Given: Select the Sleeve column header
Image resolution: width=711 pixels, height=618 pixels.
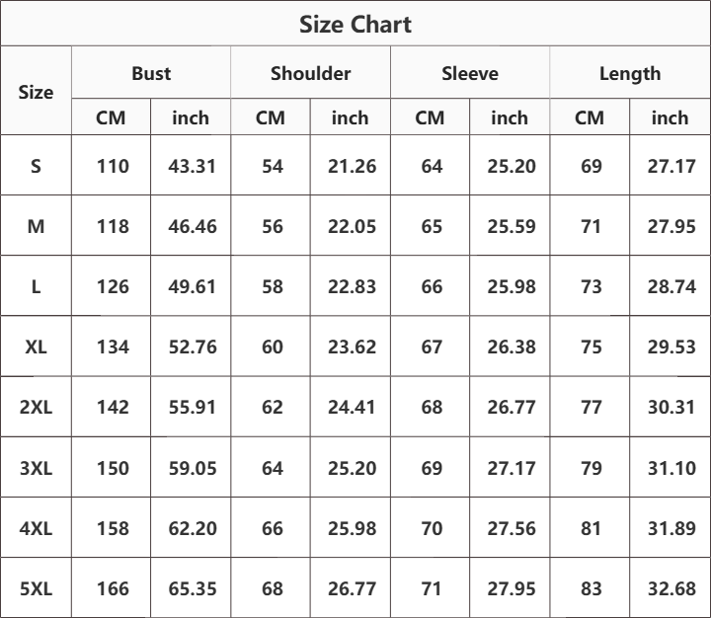Looking at the screenshot, I should [470, 73].
